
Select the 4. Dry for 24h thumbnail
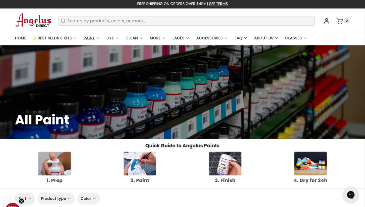point(311,163)
